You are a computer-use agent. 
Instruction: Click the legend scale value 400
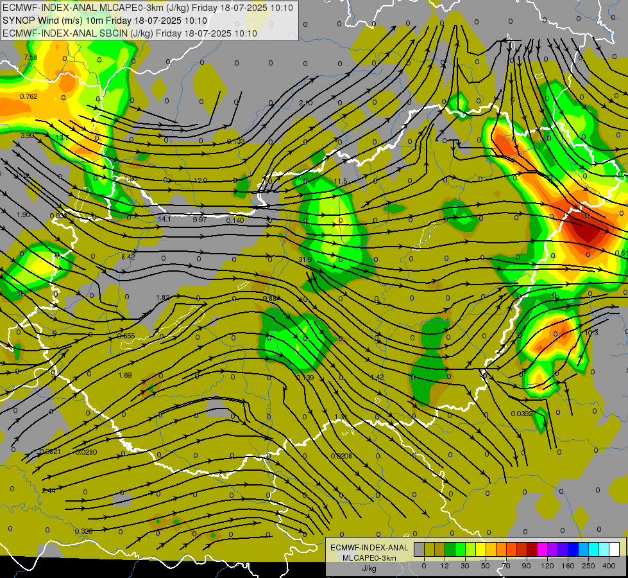(609, 566)
